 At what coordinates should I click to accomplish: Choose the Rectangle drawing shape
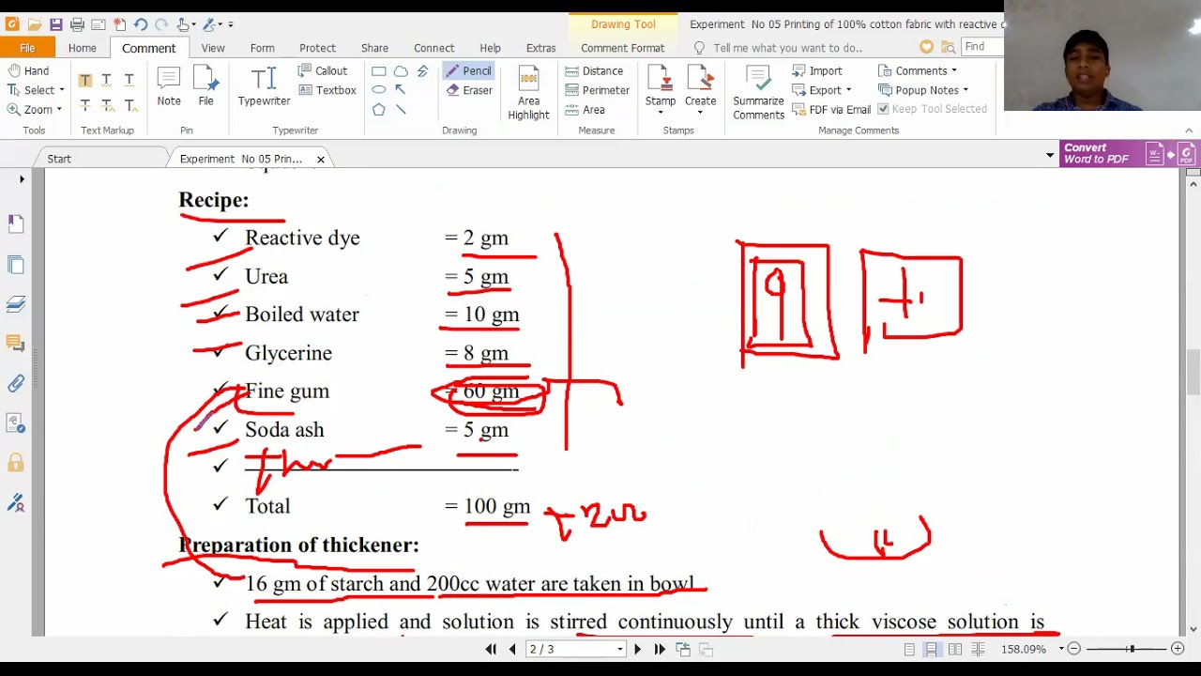click(x=378, y=71)
